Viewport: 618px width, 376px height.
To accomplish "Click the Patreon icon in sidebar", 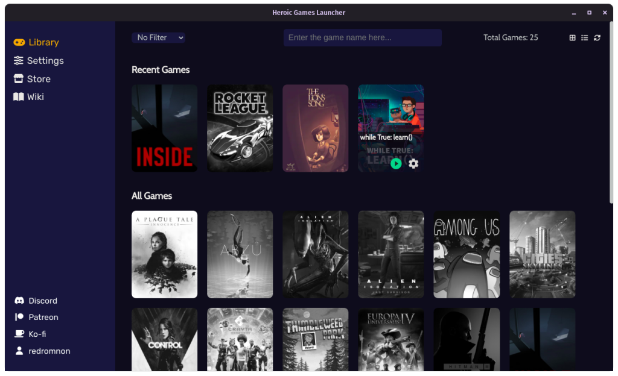I will tap(18, 317).
